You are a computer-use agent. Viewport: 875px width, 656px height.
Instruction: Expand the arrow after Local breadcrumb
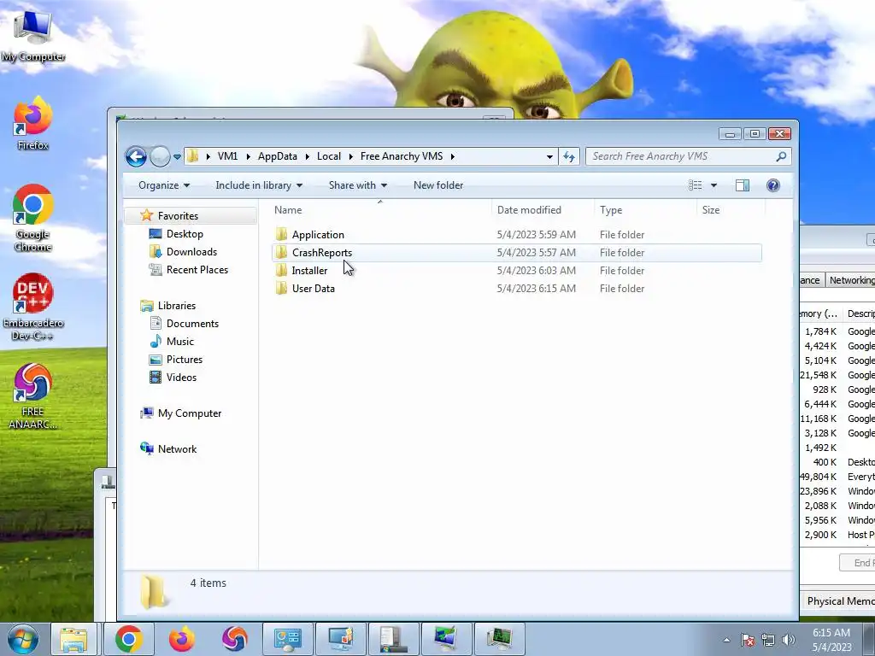[351, 157]
